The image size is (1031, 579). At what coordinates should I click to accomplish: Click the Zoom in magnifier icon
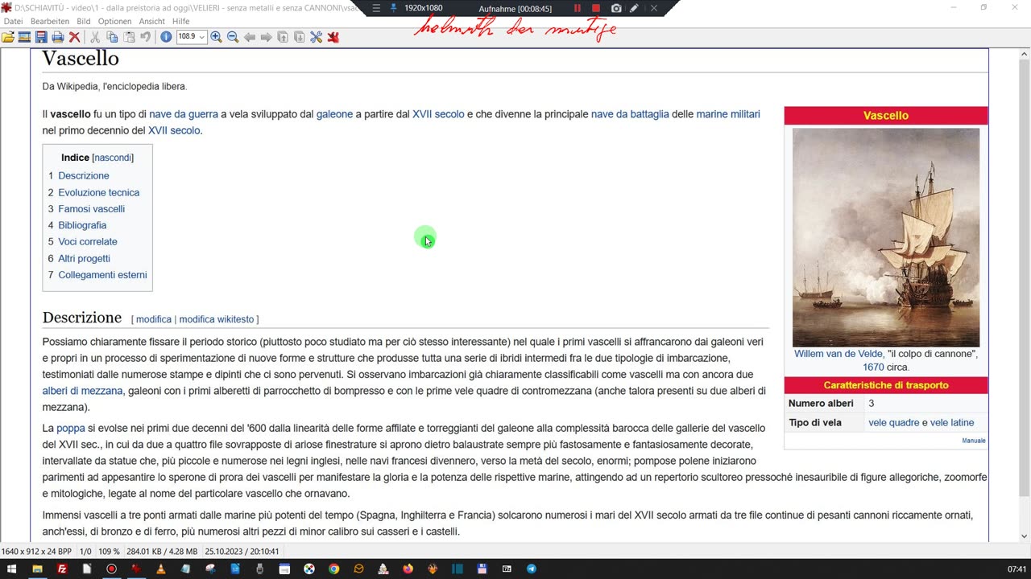pos(216,37)
